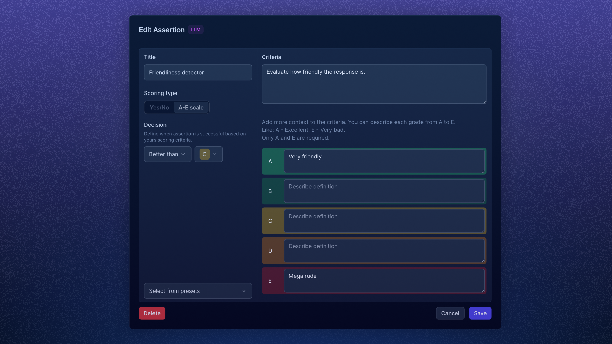Select A-E scale scoring type
The width and height of the screenshot is (612, 344).
[191, 107]
